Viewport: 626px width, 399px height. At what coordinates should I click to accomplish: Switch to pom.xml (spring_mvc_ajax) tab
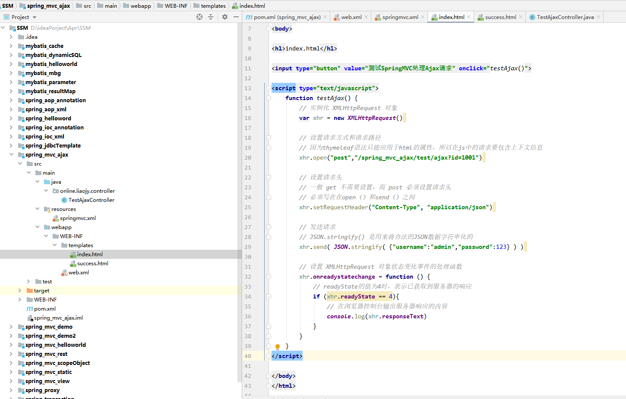(283, 17)
